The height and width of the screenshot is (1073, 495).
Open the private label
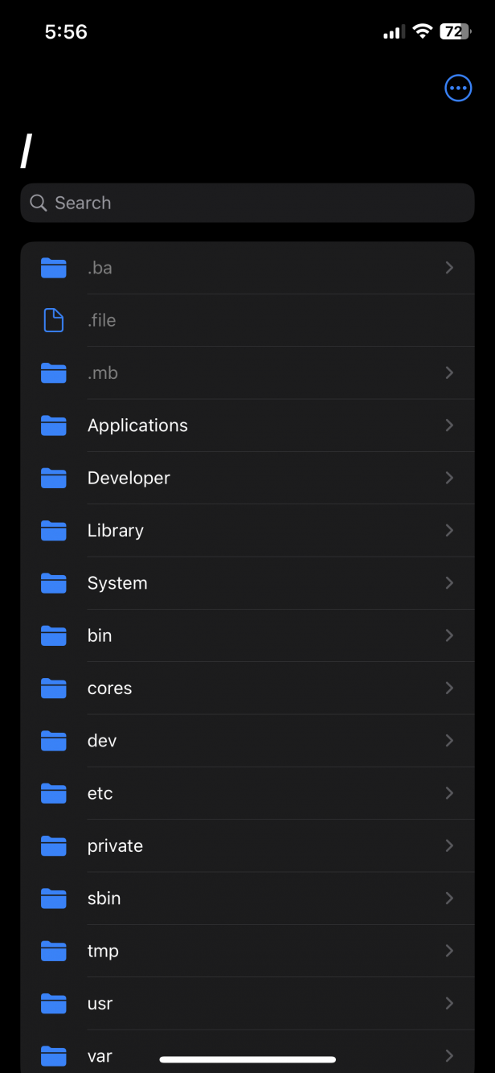coord(115,846)
